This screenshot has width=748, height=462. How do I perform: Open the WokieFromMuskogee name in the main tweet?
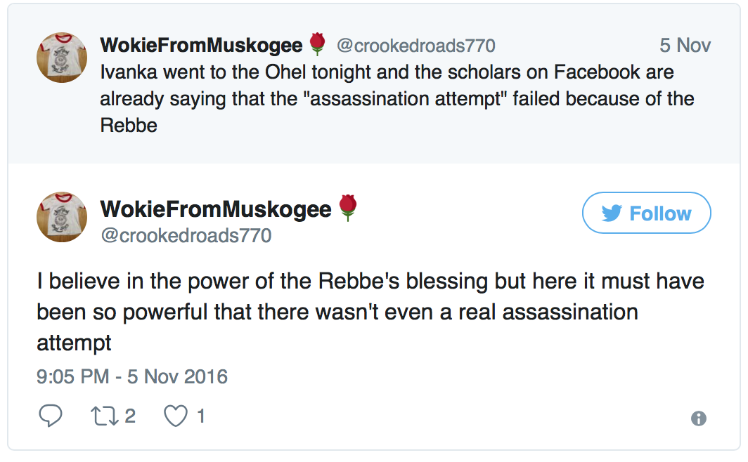coord(215,209)
